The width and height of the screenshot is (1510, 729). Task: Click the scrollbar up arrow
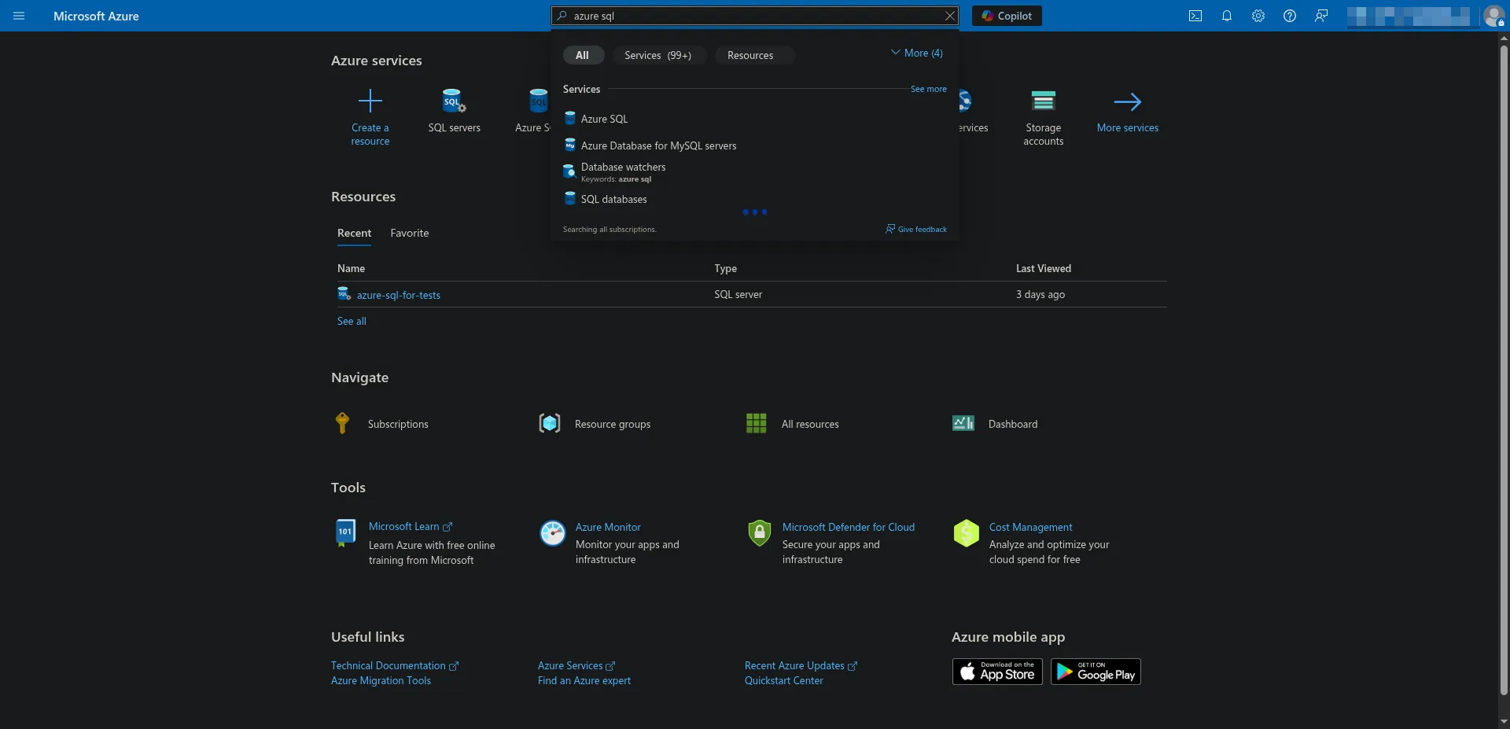click(1504, 37)
